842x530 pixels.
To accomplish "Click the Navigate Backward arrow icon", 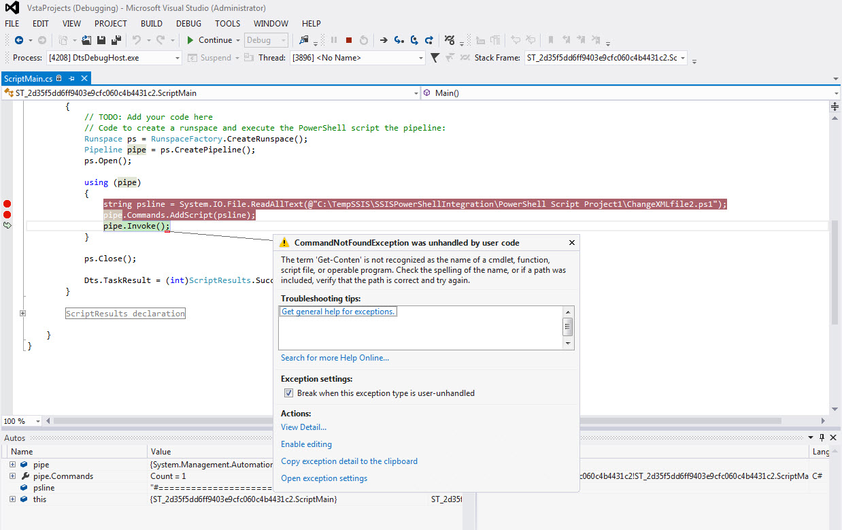I will 19,40.
